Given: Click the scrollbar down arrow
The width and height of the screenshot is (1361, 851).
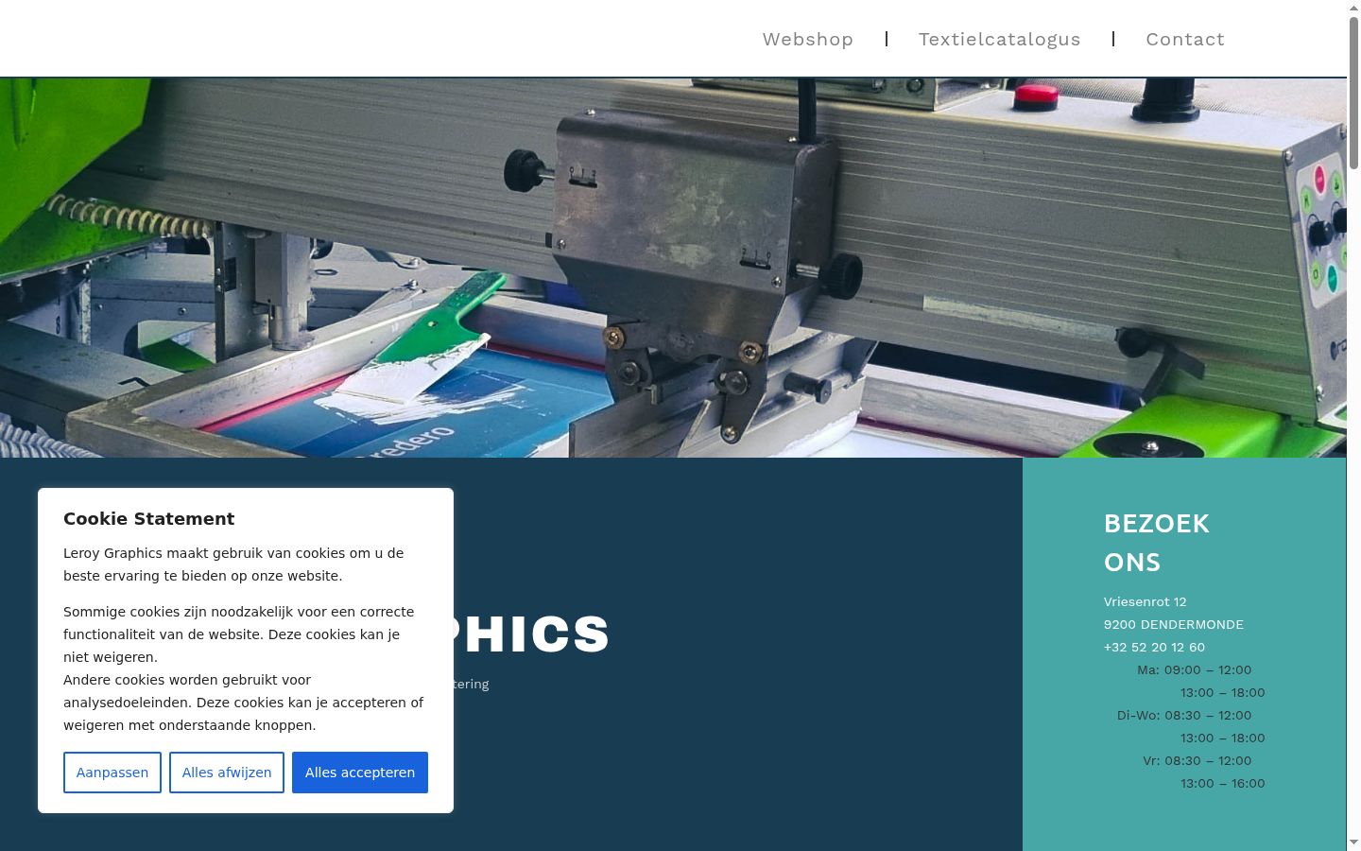Looking at the screenshot, I should coord(1353,842).
